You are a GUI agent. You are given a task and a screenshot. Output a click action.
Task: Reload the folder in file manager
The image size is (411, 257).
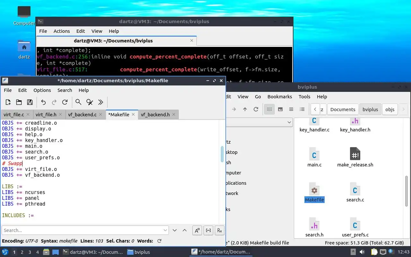pos(256,109)
